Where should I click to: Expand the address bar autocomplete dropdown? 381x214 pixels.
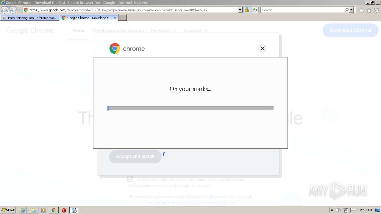[240, 10]
